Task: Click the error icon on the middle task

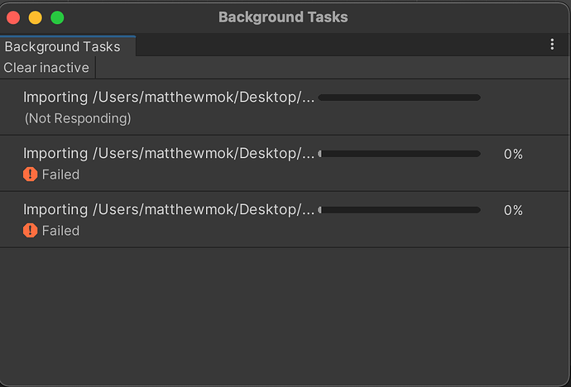Action: (x=31, y=174)
